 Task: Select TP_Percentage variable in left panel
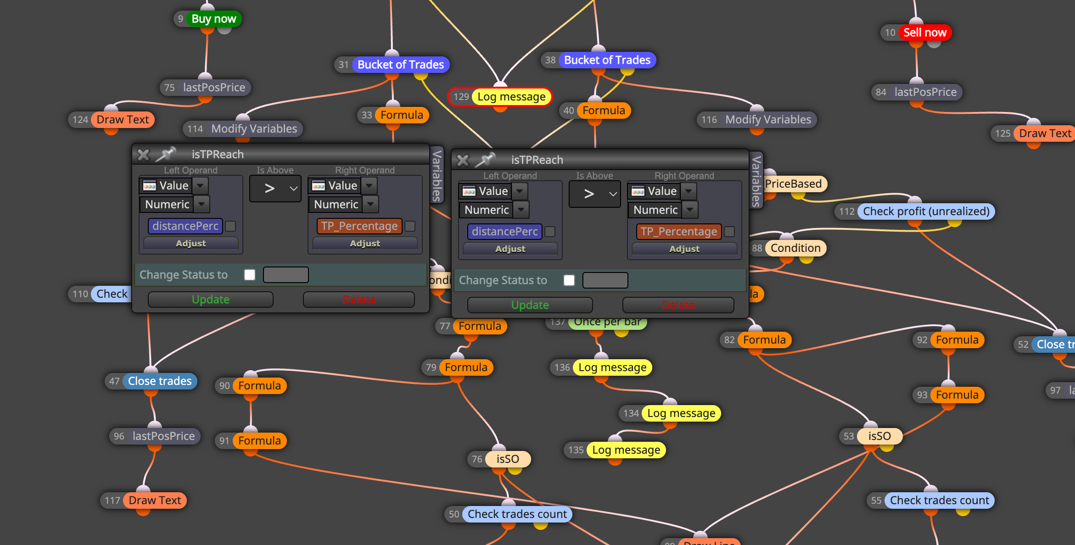point(359,226)
